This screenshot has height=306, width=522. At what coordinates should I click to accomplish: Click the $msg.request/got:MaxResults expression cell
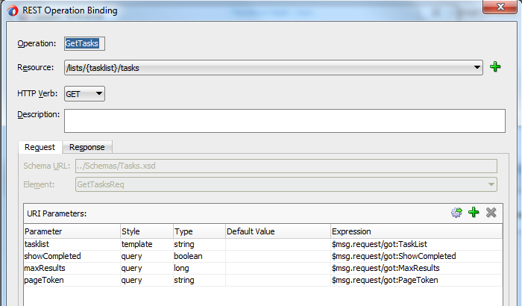(416, 268)
